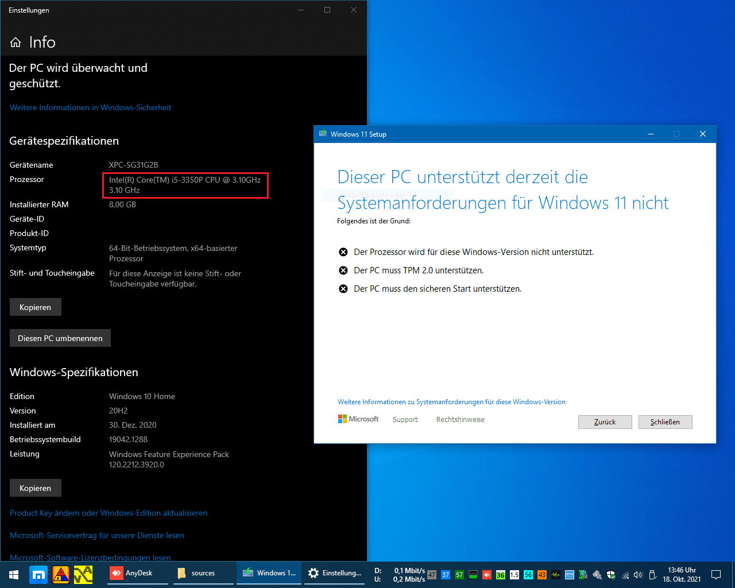Click the Windows-Spezifikationen heading

coord(74,373)
